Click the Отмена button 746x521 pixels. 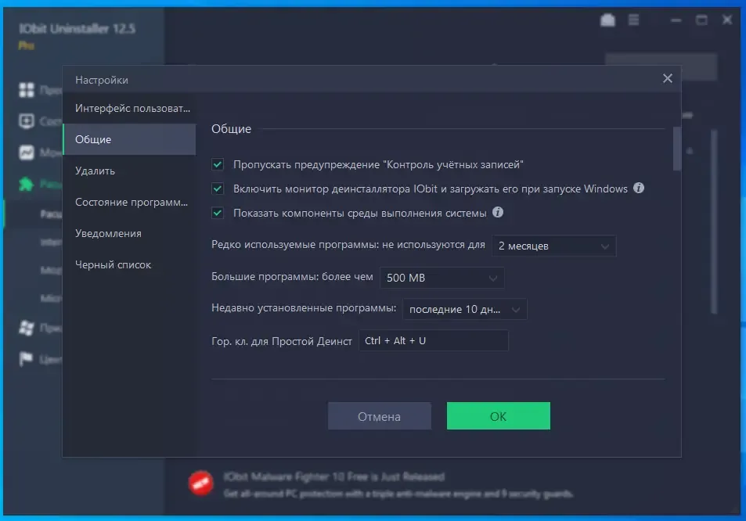coord(379,416)
